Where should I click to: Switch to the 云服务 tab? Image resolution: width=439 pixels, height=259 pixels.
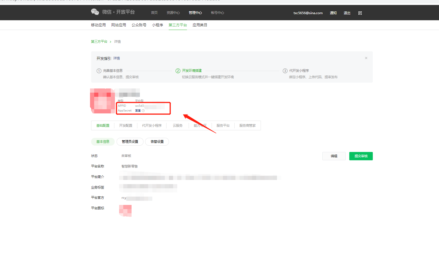click(178, 126)
